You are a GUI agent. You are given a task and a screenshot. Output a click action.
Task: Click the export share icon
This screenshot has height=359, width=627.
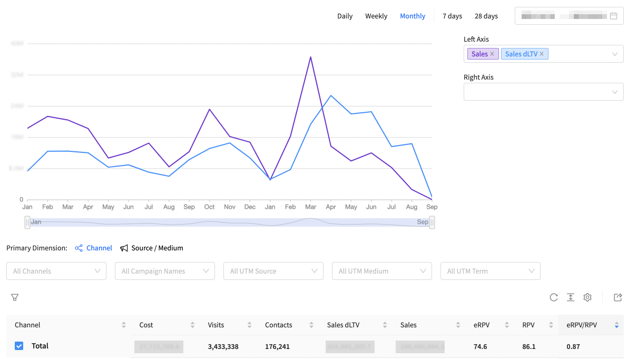pos(618,297)
